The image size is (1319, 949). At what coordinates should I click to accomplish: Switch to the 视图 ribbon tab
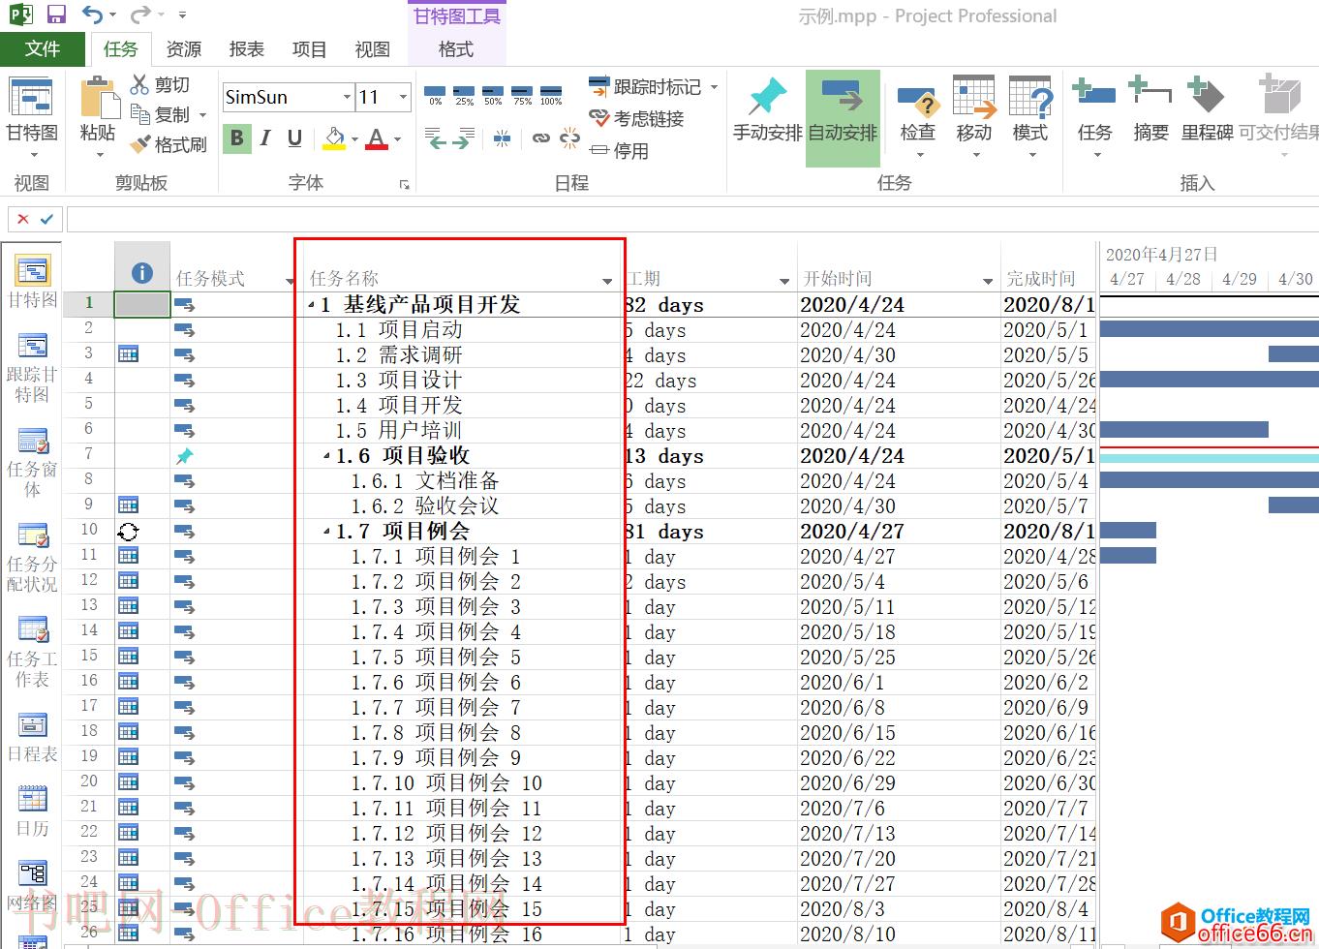(372, 48)
